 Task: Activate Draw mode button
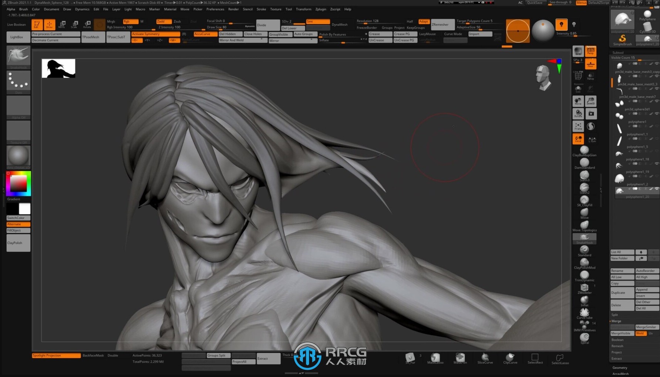(x=49, y=25)
